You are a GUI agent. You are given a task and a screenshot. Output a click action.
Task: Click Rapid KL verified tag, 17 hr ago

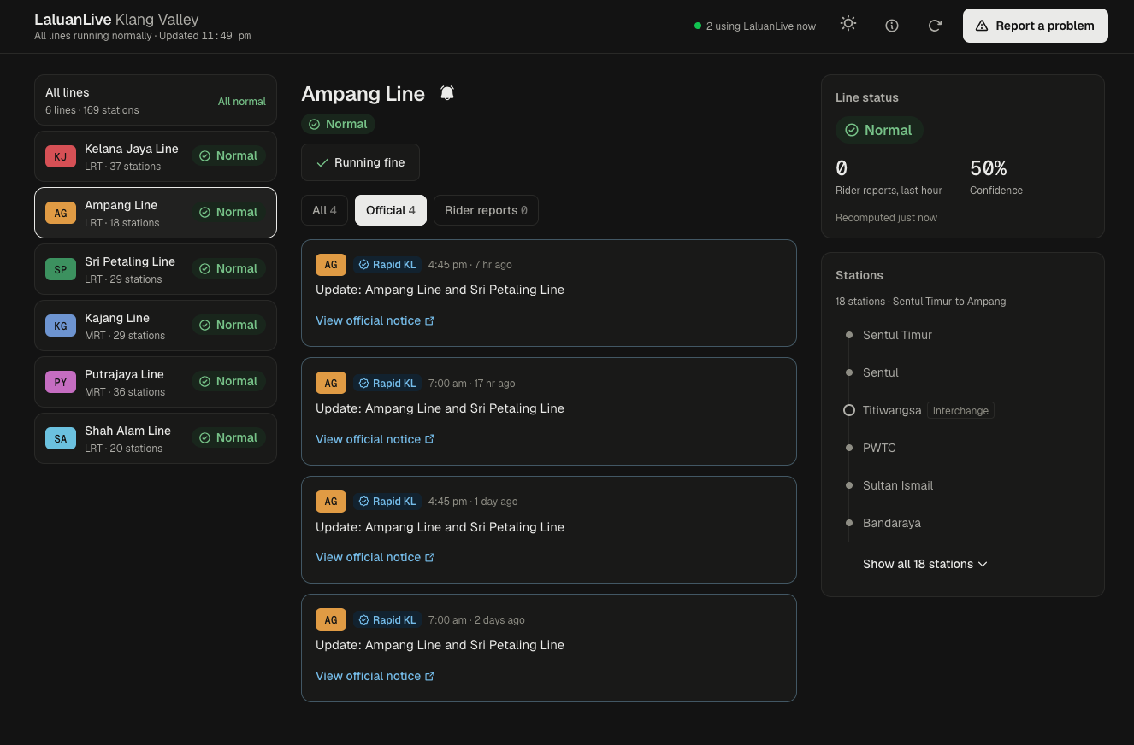click(387, 383)
